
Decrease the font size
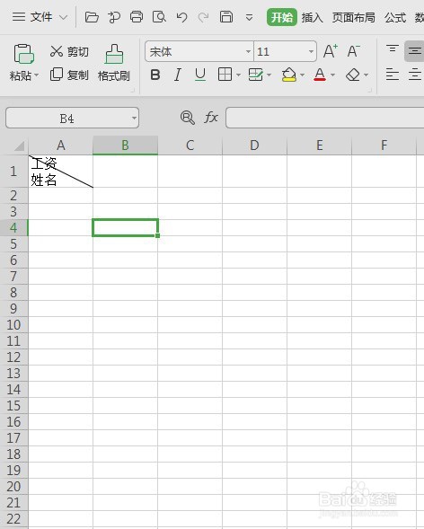(354, 51)
